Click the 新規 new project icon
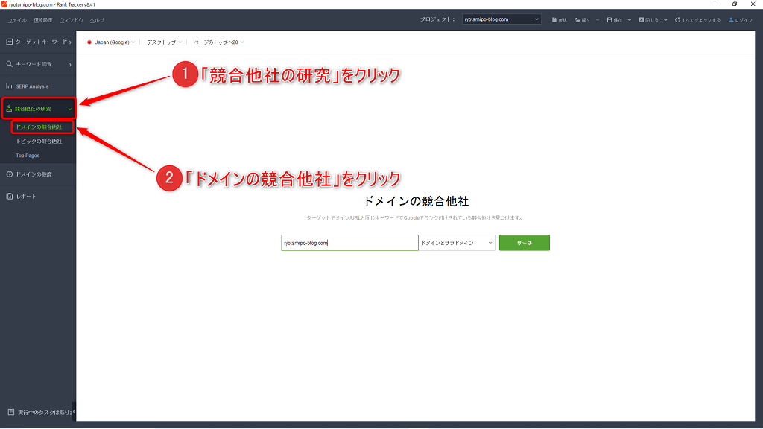Viewport: 763px width, 429px height. [554, 20]
